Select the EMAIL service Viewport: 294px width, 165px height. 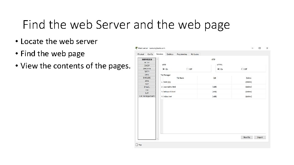[147, 87]
